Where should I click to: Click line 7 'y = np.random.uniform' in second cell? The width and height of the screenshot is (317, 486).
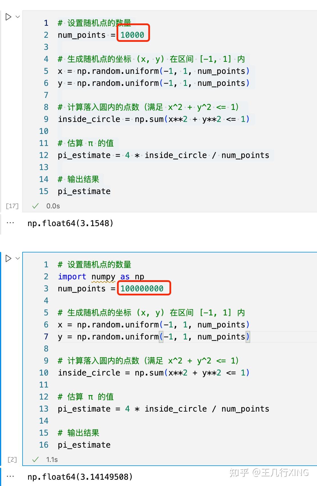click(154, 337)
